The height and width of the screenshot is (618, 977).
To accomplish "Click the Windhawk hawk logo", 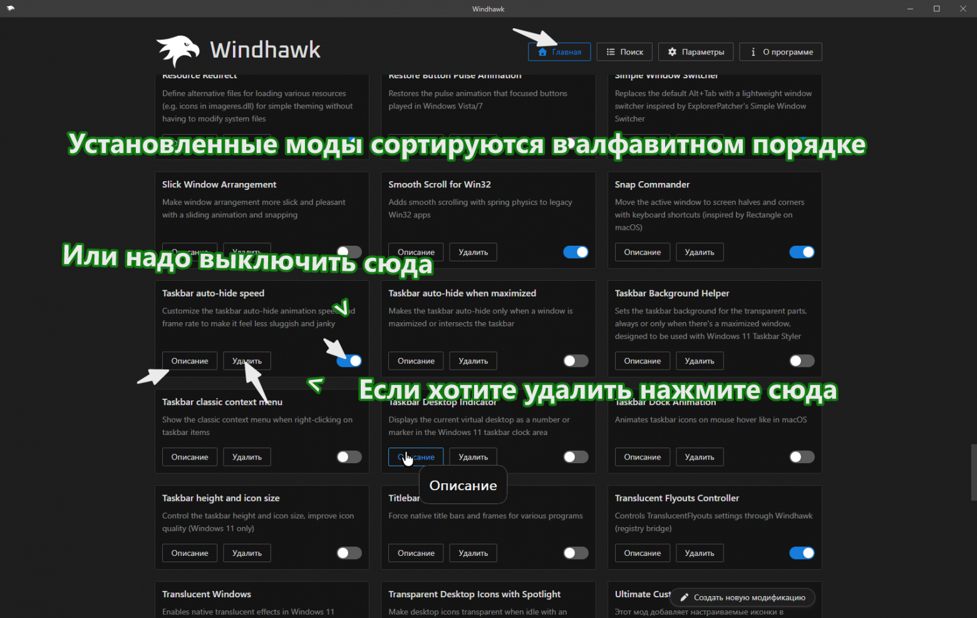I will 178,50.
